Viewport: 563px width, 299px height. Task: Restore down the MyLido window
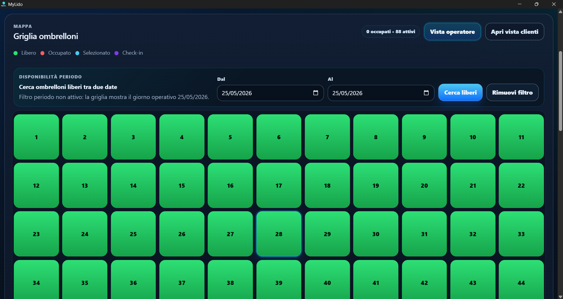pyautogui.click(x=537, y=4)
